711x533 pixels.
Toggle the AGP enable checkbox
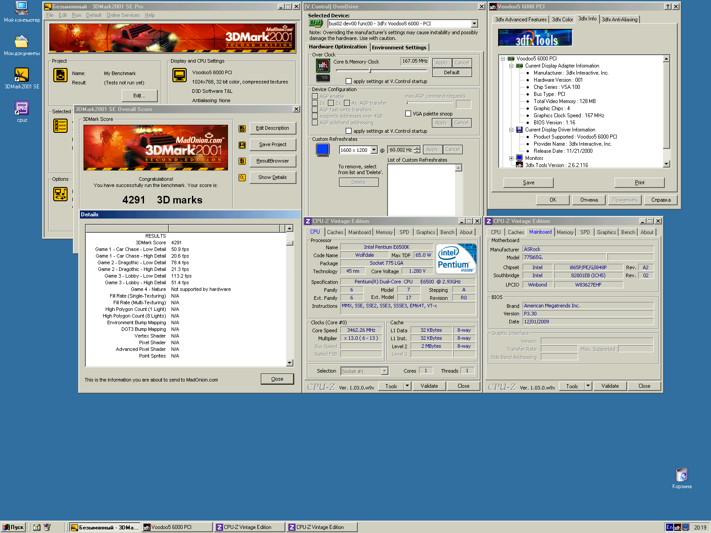click(x=315, y=96)
